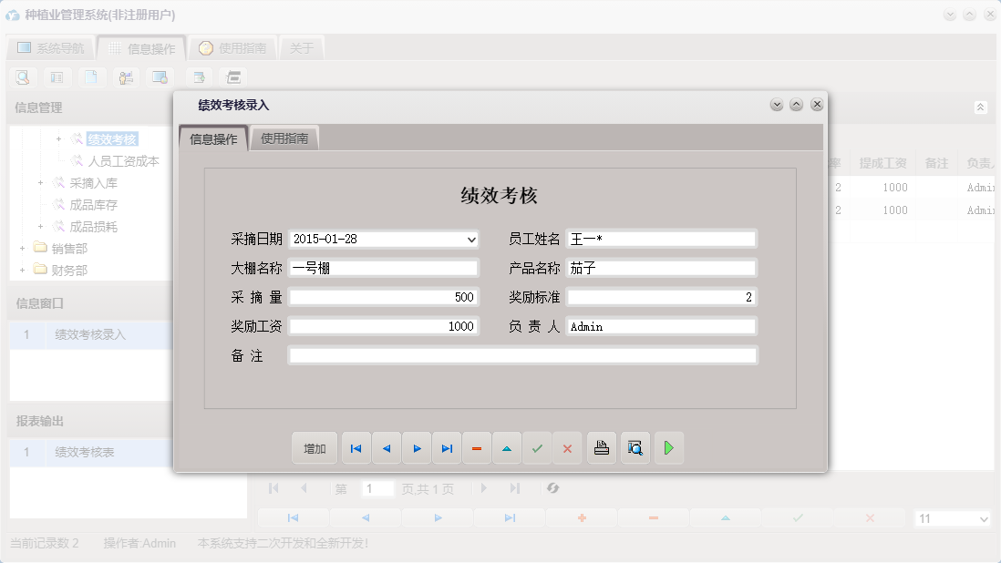
Task: Select the 系统导航 main tab
Action: 50,46
